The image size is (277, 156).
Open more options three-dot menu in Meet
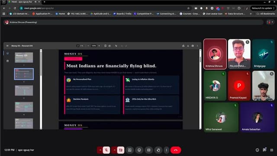point(166,150)
